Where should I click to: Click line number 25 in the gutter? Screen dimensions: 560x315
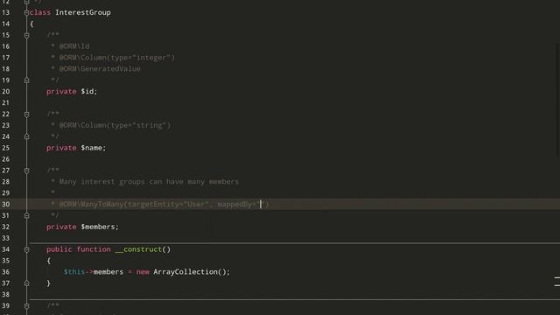coord(6,148)
